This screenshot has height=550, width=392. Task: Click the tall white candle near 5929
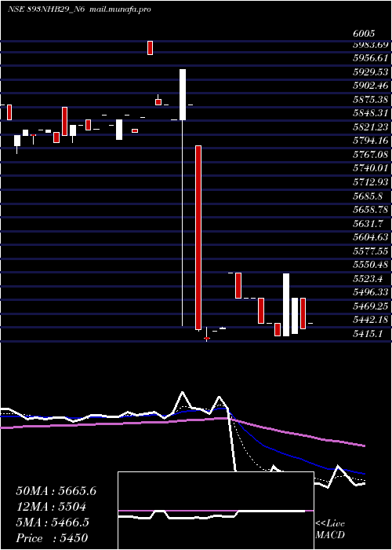click(183, 95)
